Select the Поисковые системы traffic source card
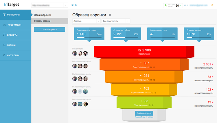This screenshot has height=123, width=217. [x=89, y=33]
